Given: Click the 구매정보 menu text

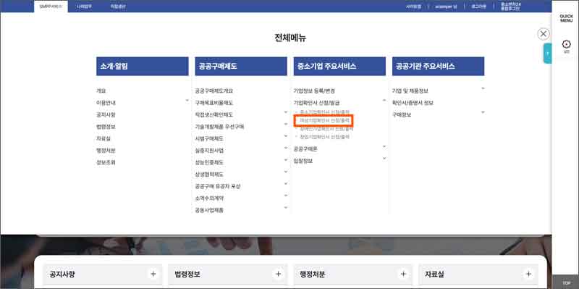Looking at the screenshot, I should tap(402, 114).
